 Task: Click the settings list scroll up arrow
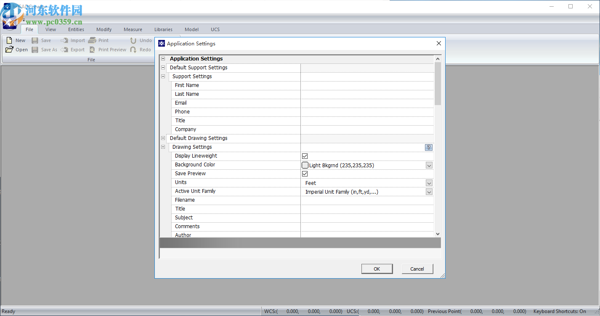coord(438,59)
